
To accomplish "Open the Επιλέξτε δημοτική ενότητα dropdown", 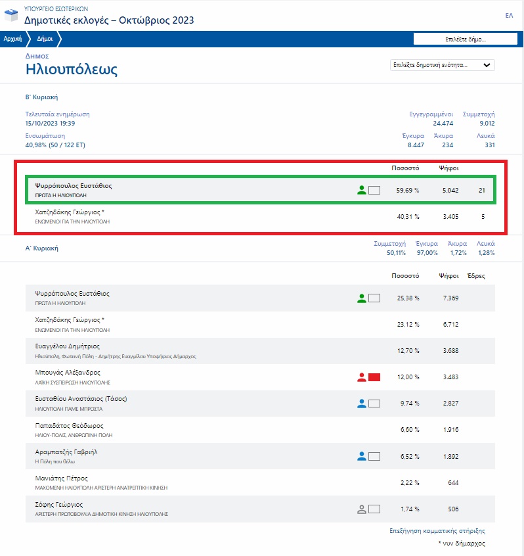I will 442,65.
